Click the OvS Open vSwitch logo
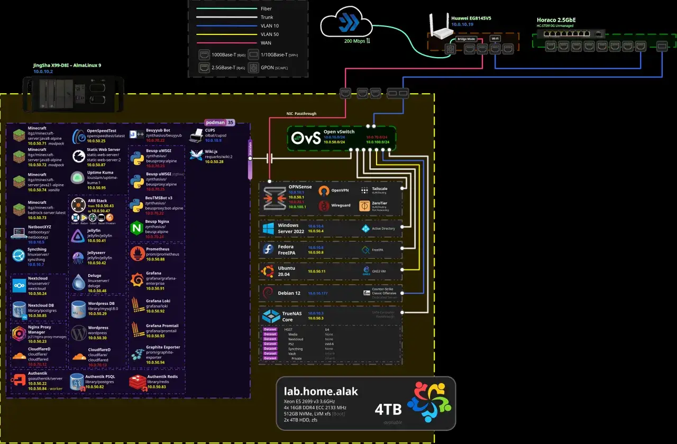 (x=306, y=138)
